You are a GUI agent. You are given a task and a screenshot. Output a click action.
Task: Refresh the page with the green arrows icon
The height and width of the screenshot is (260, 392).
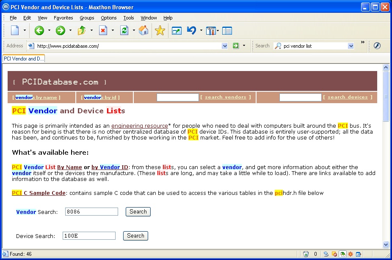pyautogui.click(x=124, y=30)
